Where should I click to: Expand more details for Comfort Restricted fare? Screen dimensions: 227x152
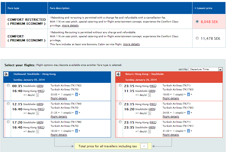coord(70,25)
